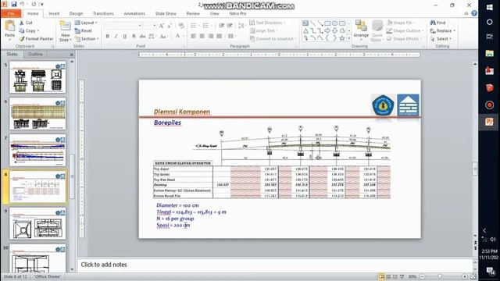
Task: Select the Oval shape in gallery
Action: (x=335, y=23)
